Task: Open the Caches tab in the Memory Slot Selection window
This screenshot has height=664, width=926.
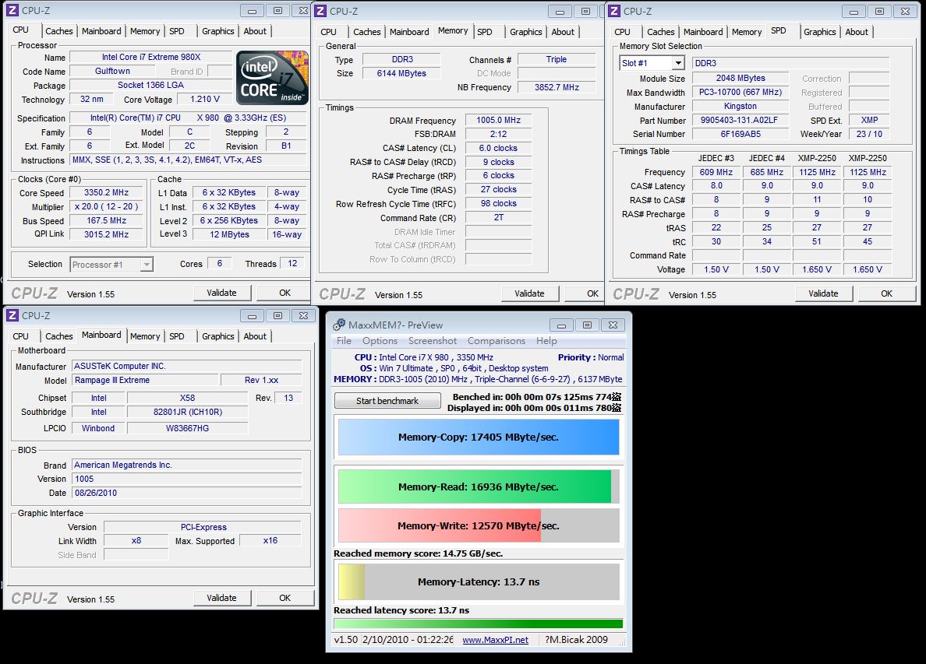Action: [661, 32]
